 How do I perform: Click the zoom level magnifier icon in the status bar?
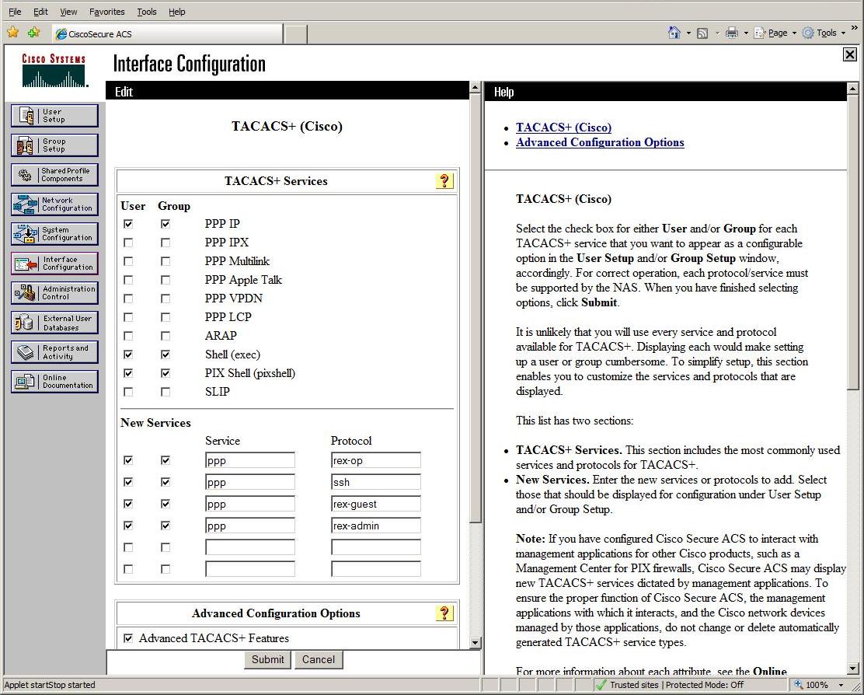[x=799, y=685]
